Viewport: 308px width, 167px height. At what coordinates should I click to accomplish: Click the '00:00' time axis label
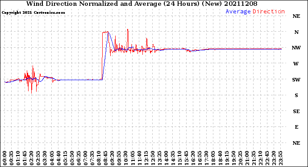click(x=4, y=158)
